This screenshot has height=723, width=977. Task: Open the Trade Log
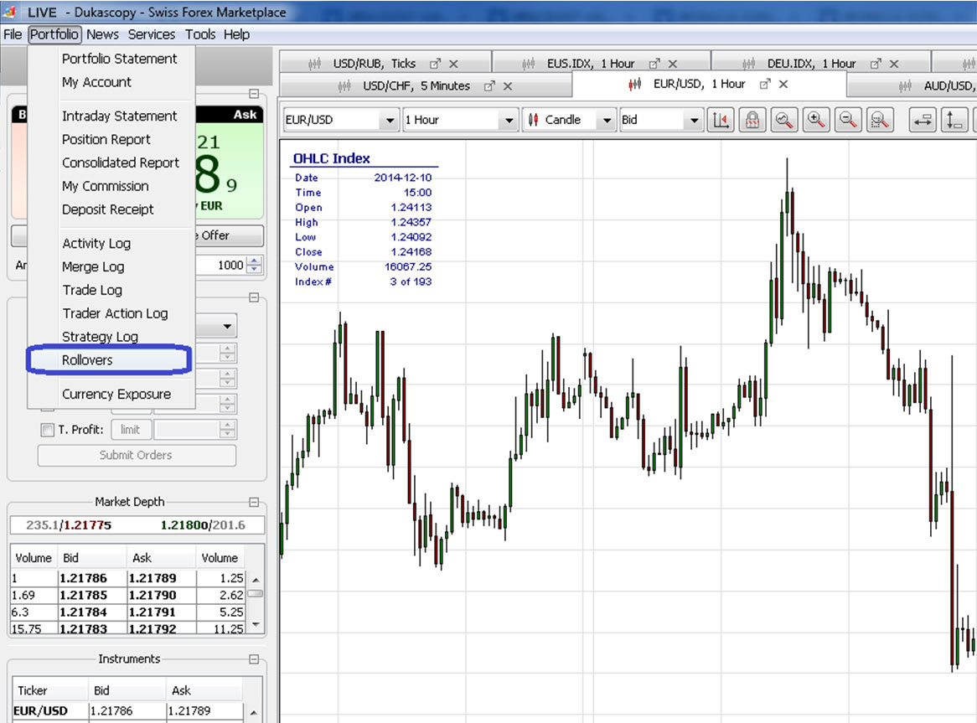[x=92, y=290]
